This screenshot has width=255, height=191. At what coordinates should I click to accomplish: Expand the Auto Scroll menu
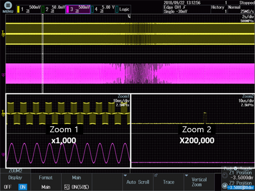[138, 182]
